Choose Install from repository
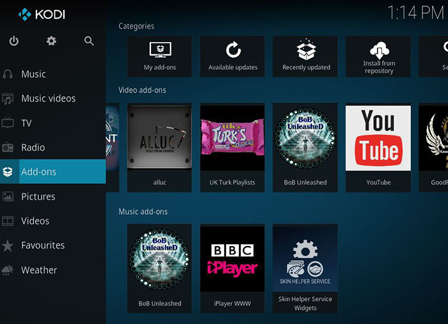 coord(378,56)
